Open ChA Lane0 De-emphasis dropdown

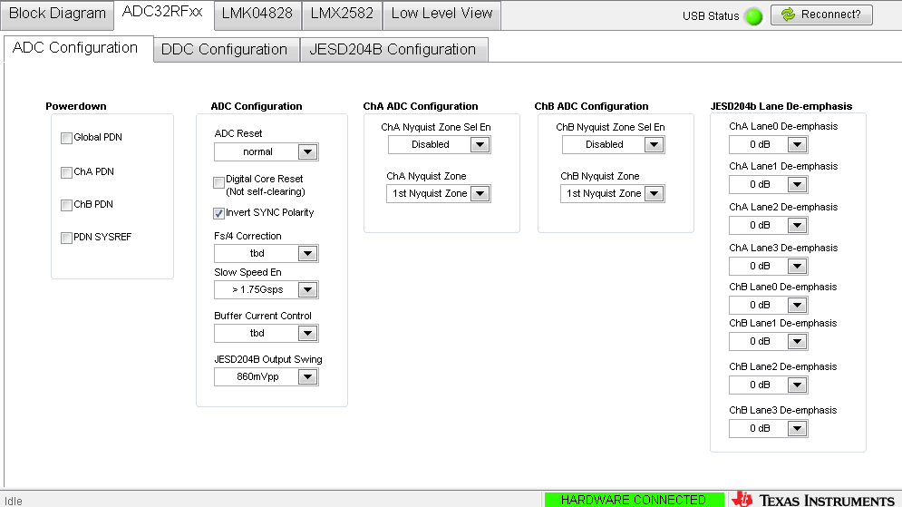[x=798, y=144]
